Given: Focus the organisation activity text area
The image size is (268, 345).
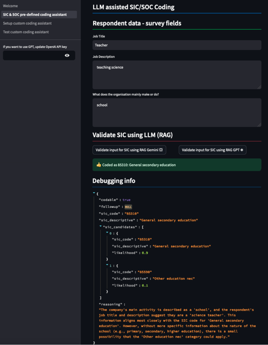Looking at the screenshot, I should [x=177, y=112].
